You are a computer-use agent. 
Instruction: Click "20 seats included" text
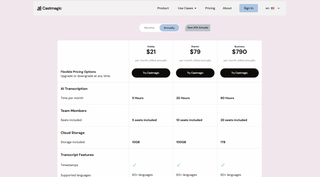pos(234,120)
